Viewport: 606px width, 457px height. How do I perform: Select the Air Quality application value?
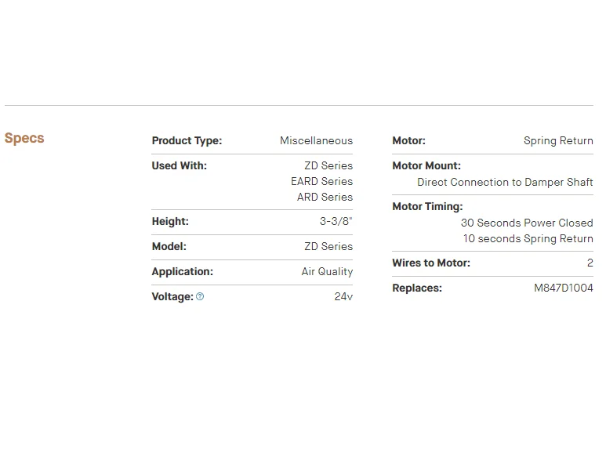[327, 272]
